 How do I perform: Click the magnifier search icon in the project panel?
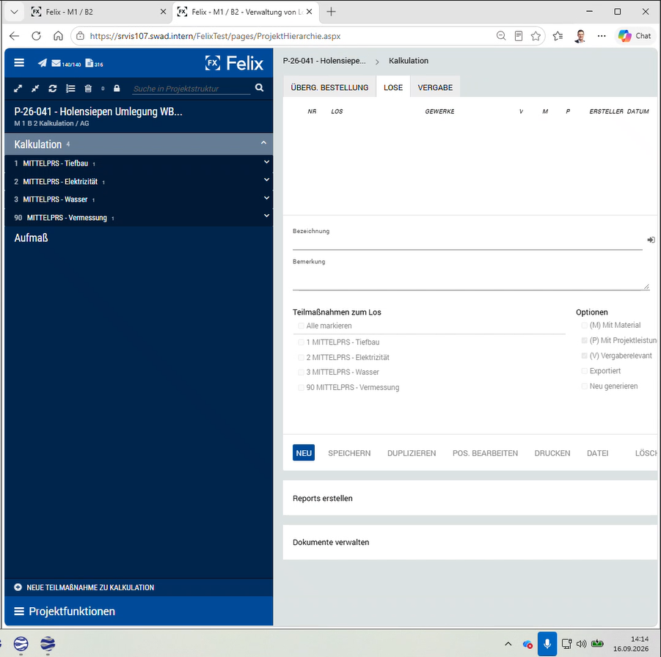259,88
